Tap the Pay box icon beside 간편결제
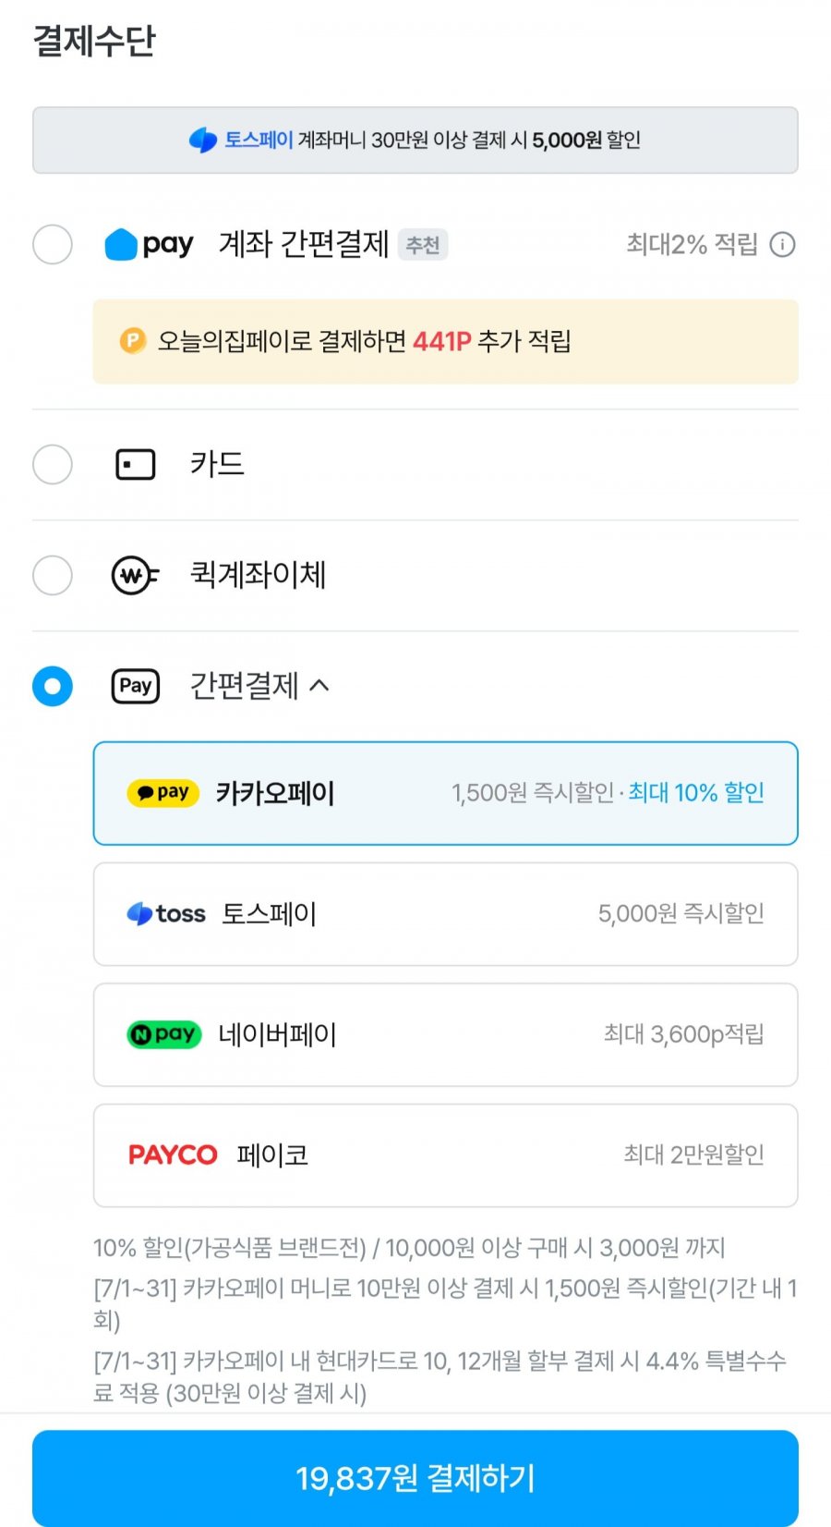This screenshot has width=831, height=1527. click(135, 686)
